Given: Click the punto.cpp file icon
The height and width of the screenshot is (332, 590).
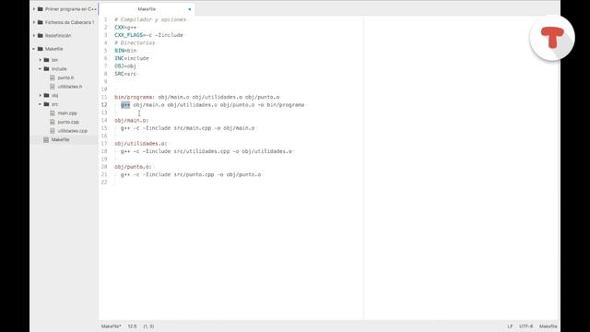Looking at the screenshot, I should [x=53, y=122].
